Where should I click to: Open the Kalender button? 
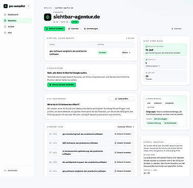[x=73, y=29]
